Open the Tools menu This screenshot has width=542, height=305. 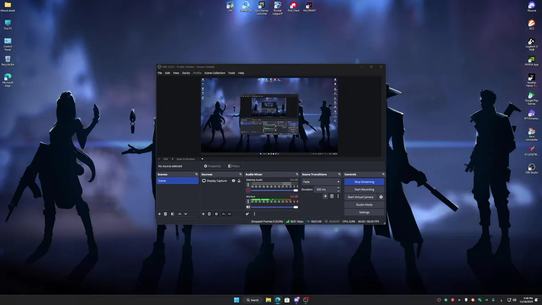coord(231,73)
